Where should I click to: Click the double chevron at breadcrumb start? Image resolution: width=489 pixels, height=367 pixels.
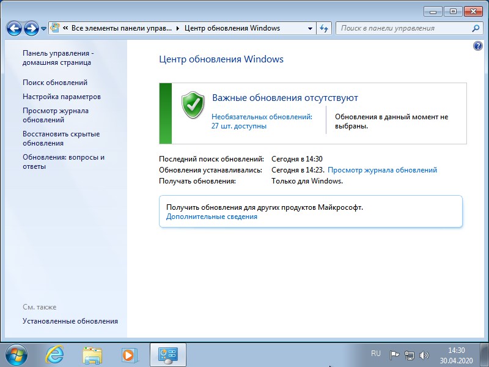65,28
